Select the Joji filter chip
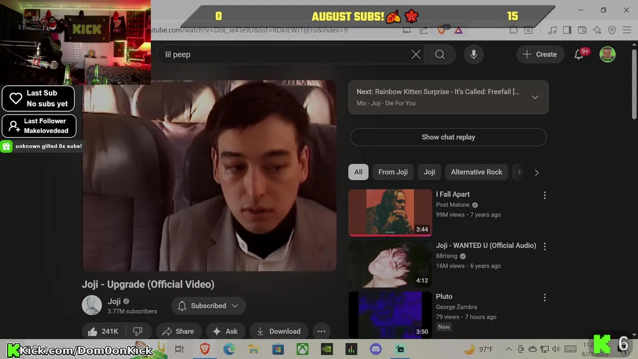This screenshot has width=638, height=359. (x=429, y=172)
